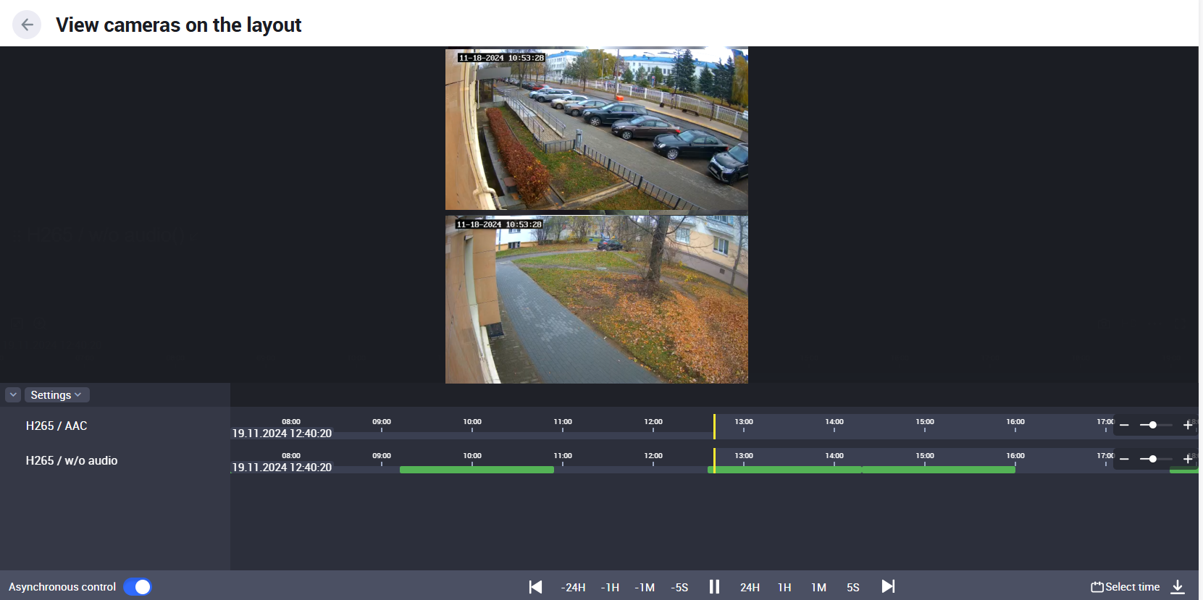
Task: Collapse the timeline panel with the chevron
Action: (13, 395)
